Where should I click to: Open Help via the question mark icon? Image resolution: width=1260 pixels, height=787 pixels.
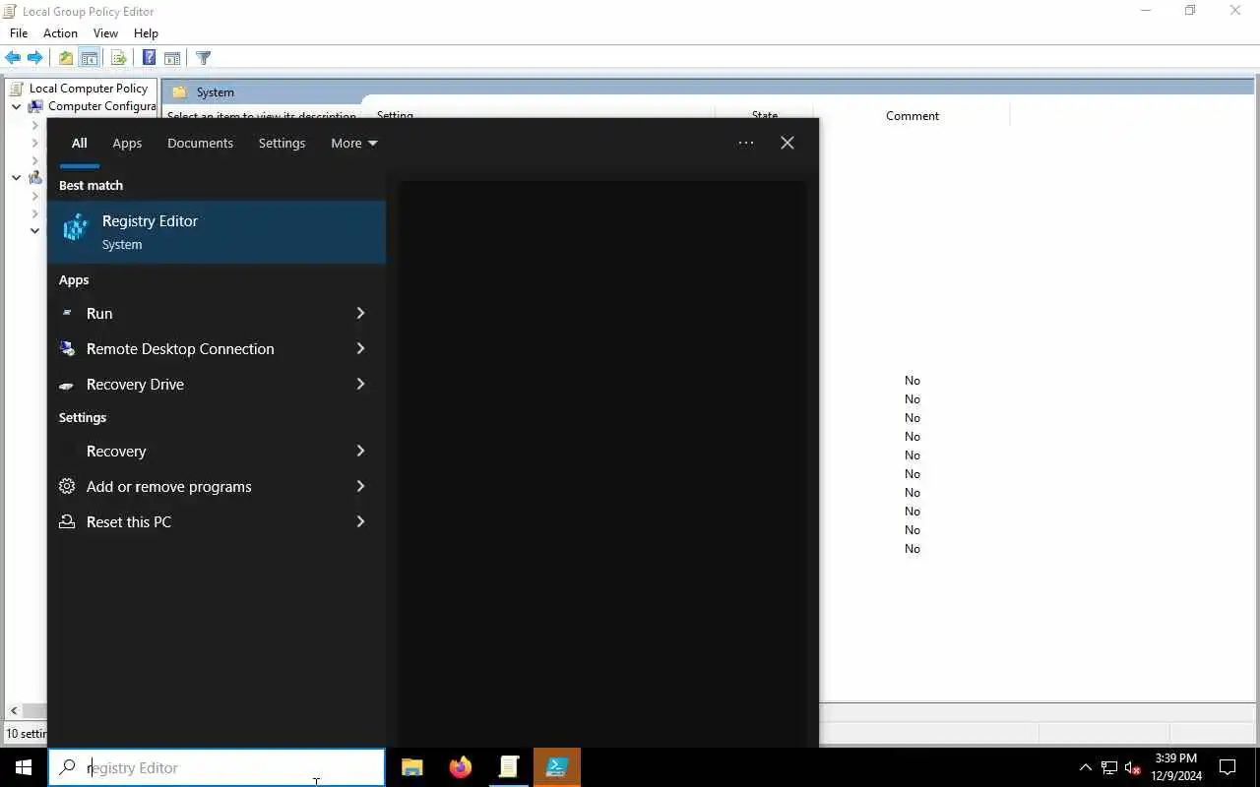tap(149, 58)
